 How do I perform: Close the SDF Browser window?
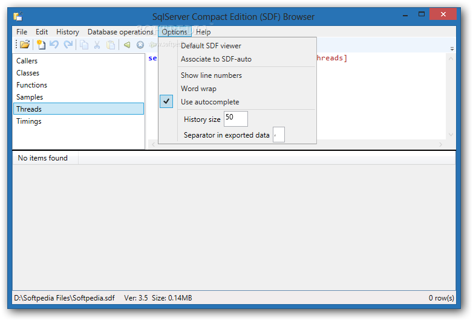443,14
